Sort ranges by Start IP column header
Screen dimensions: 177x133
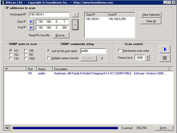tap(95, 15)
